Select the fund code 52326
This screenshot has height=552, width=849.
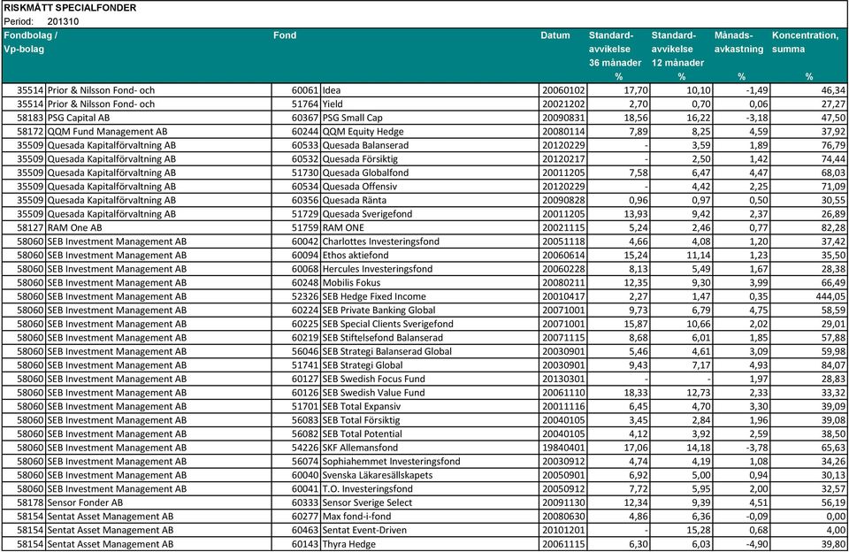[305, 297]
